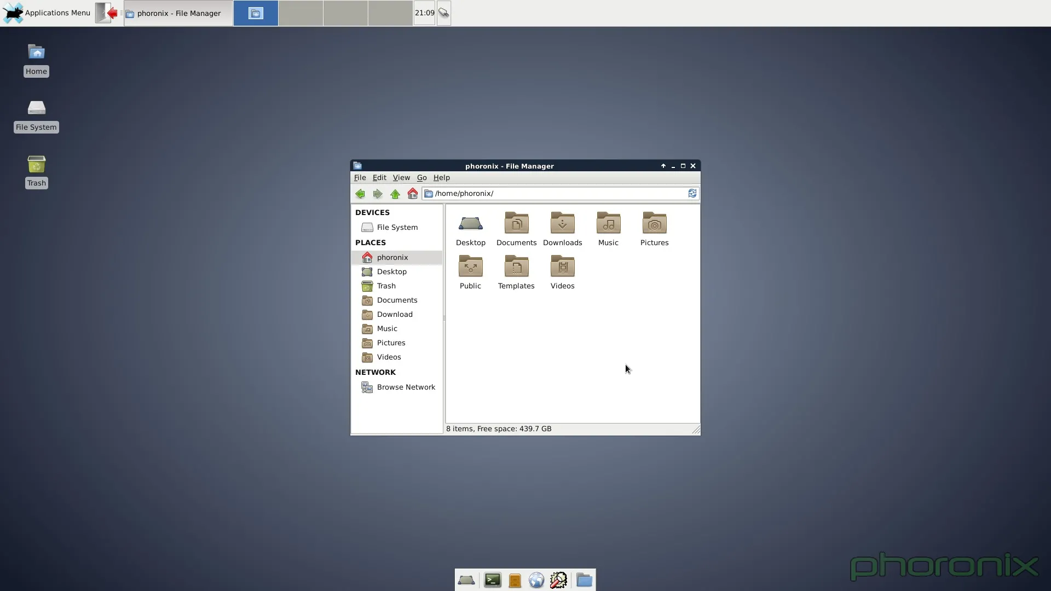
Task: Click the status bar text '8 items, Free space: 439.7 GB'
Action: click(x=499, y=428)
